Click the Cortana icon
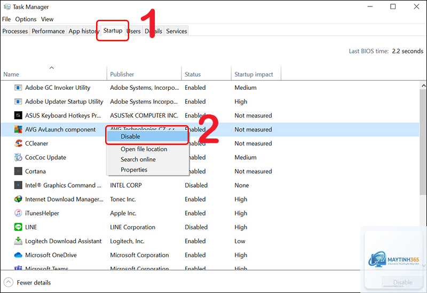Screen dimensions: 427x293 pyautogui.click(x=18, y=171)
